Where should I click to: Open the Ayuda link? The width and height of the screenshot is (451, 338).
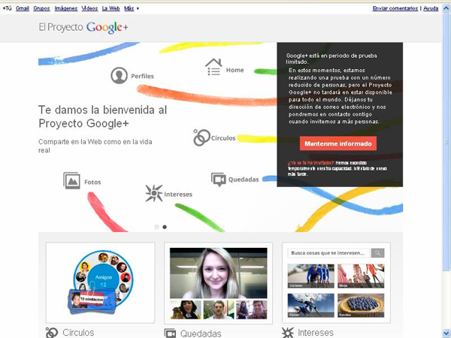point(431,8)
